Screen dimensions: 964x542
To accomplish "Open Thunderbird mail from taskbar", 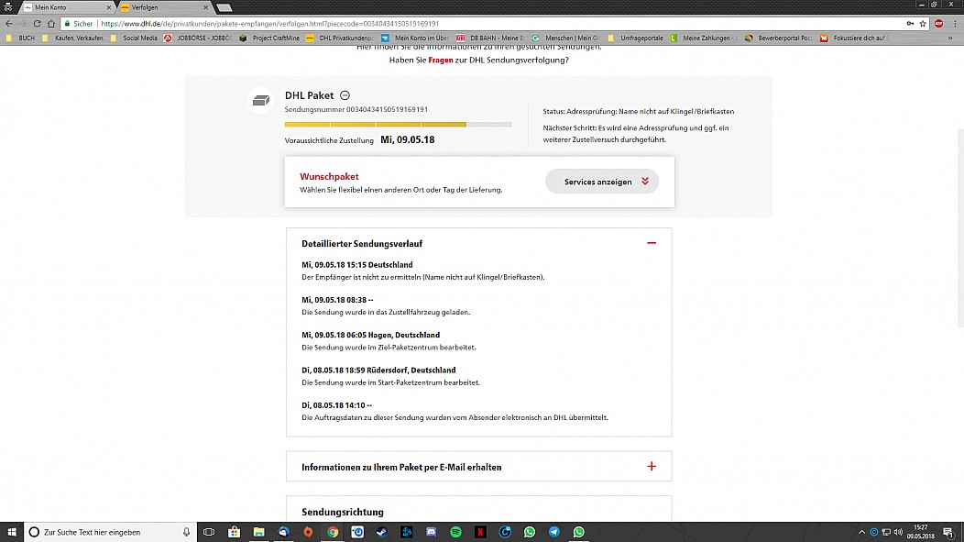I will [283, 532].
